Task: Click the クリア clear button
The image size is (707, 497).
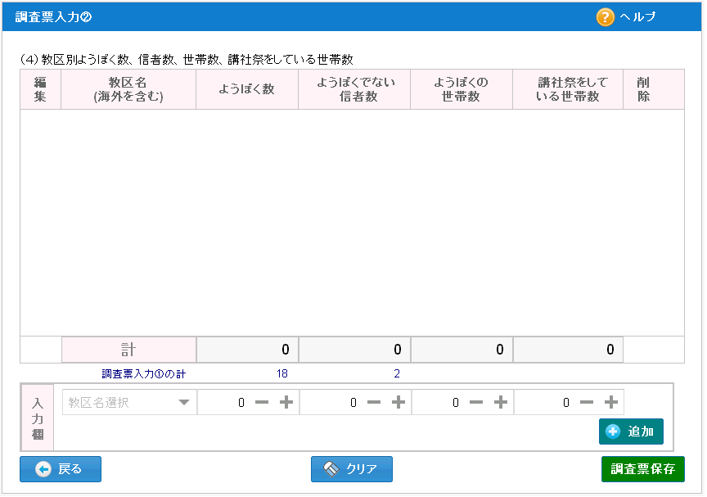Action: (353, 471)
